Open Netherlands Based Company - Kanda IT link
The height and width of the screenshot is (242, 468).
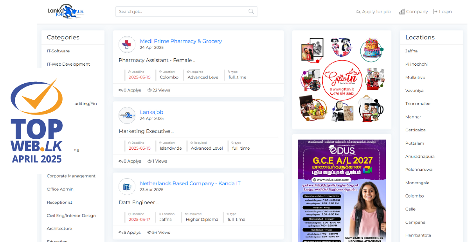tap(190, 183)
